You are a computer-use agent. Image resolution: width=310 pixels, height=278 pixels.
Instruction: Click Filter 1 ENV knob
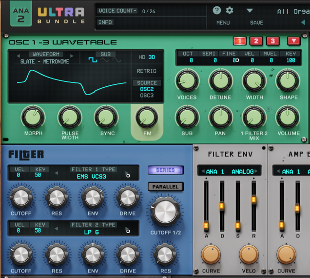(x=93, y=197)
